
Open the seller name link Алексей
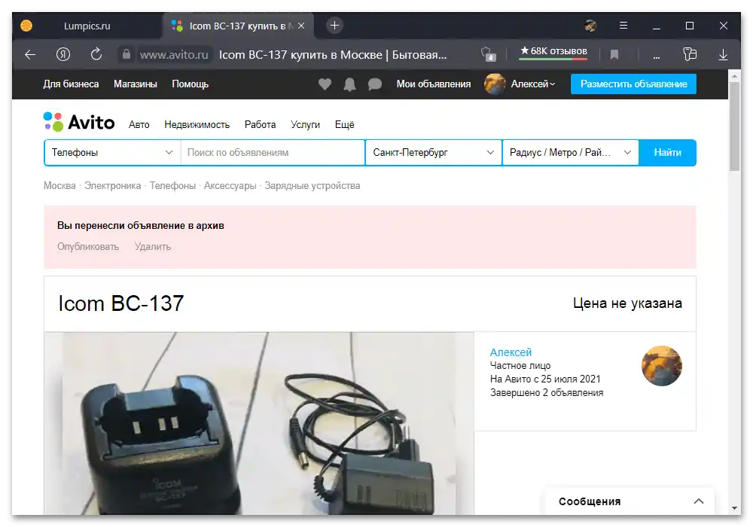pos(511,352)
